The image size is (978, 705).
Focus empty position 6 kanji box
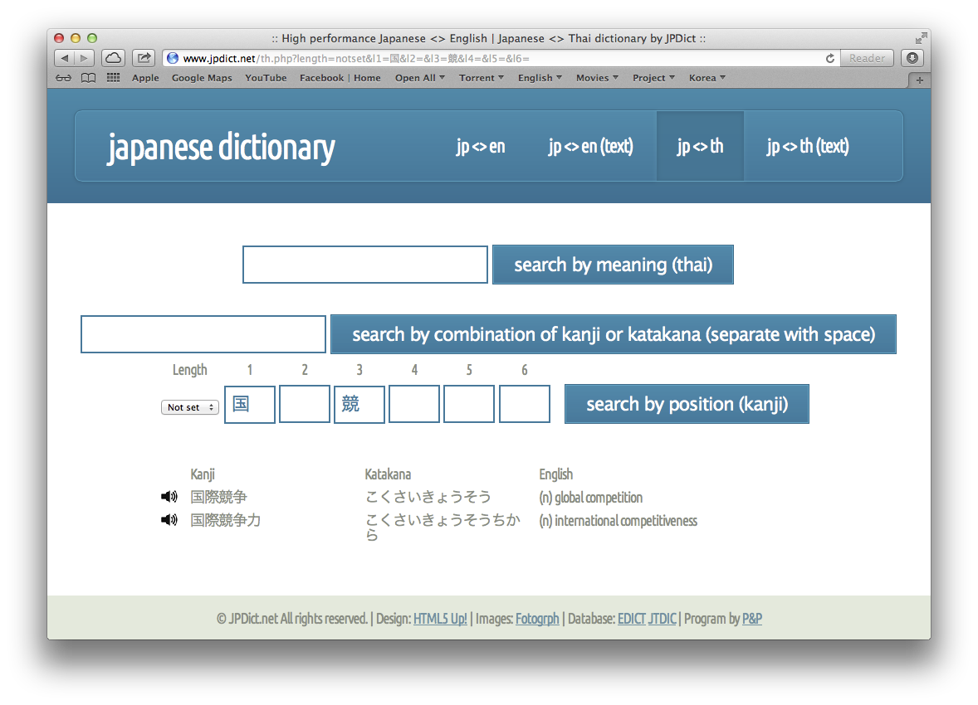point(525,404)
